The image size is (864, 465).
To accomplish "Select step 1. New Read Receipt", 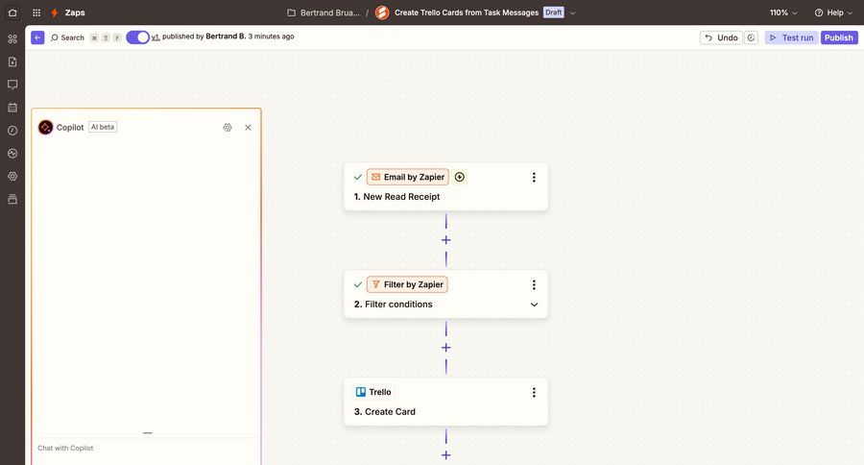I will tap(396, 196).
